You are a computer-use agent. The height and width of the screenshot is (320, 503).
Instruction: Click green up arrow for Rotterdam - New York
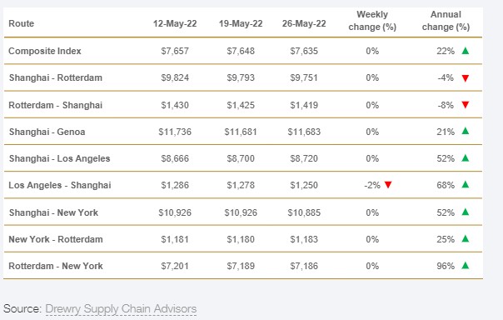pyautogui.click(x=466, y=266)
